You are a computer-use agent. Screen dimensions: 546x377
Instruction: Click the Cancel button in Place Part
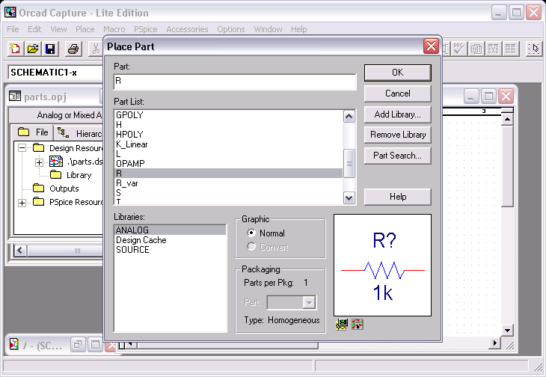398,94
